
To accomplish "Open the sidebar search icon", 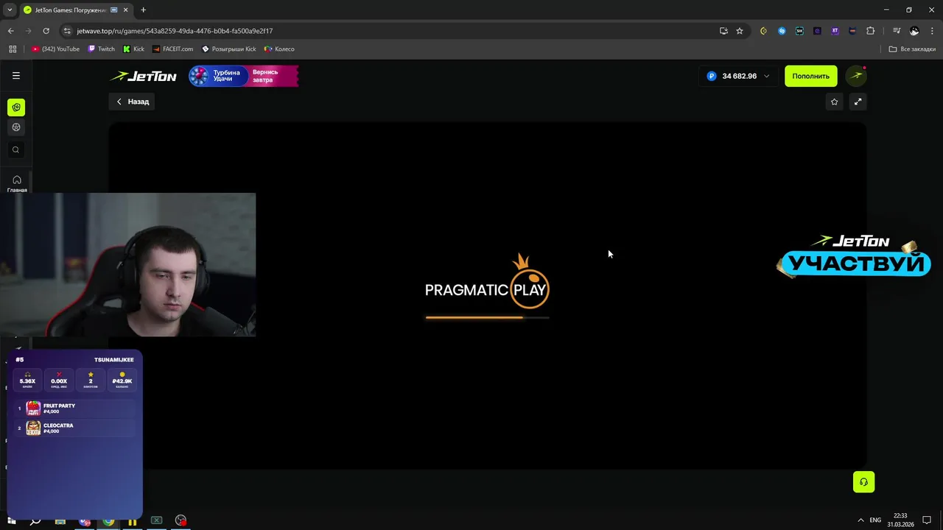I will 15,150.
